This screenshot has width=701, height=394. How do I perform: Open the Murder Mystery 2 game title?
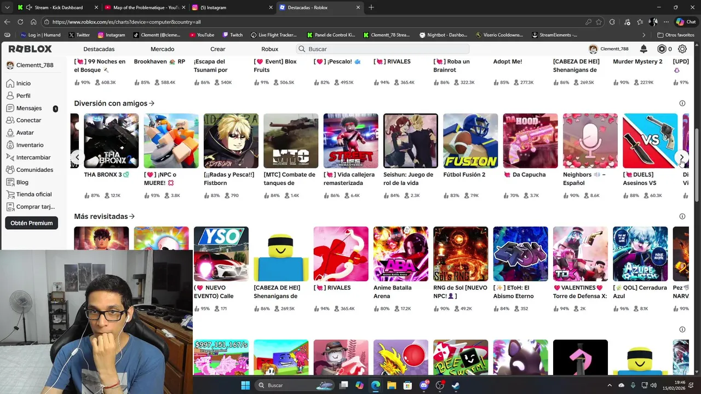(x=637, y=62)
